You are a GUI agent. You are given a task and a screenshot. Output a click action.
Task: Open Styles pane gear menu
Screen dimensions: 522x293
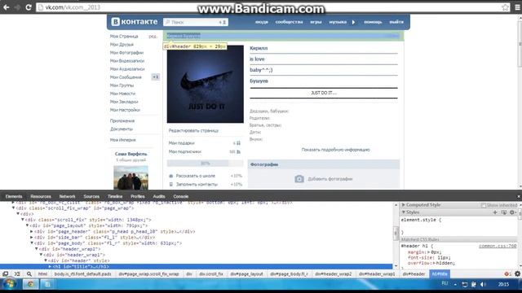512,212
